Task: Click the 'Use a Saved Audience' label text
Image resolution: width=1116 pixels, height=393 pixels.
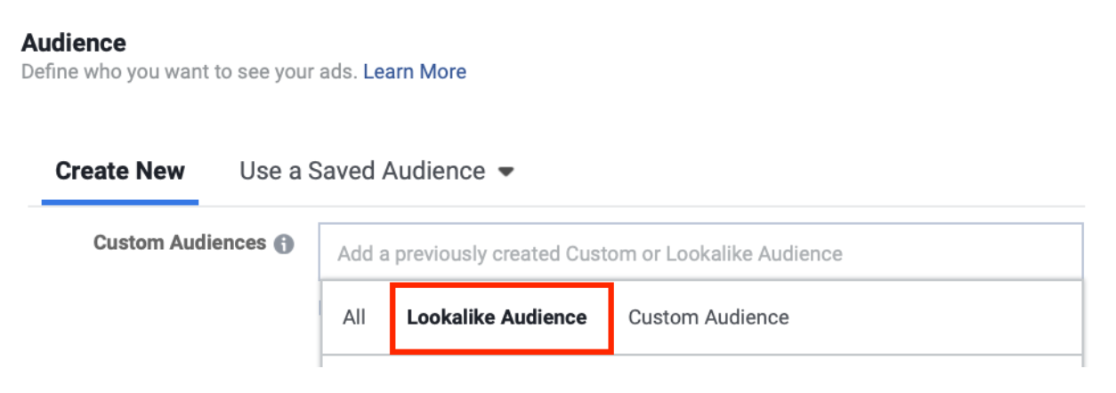Action: (362, 171)
